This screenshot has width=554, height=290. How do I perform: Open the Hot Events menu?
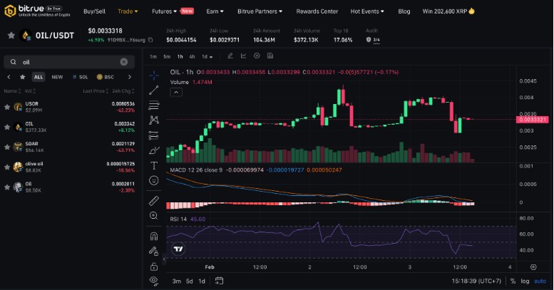coord(367,11)
